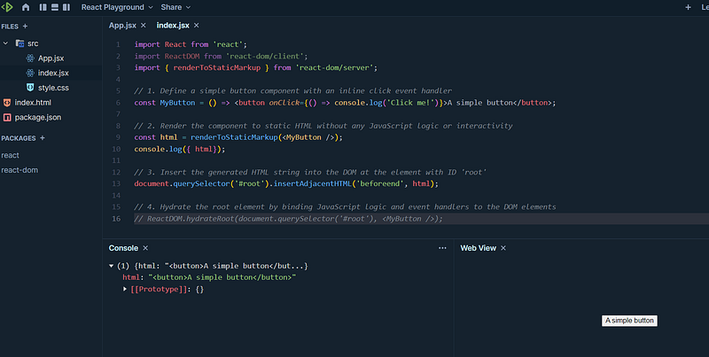Viewport: 709px width, 357px height.
Task: Open index.jsx in the file tree
Action: click(x=53, y=73)
